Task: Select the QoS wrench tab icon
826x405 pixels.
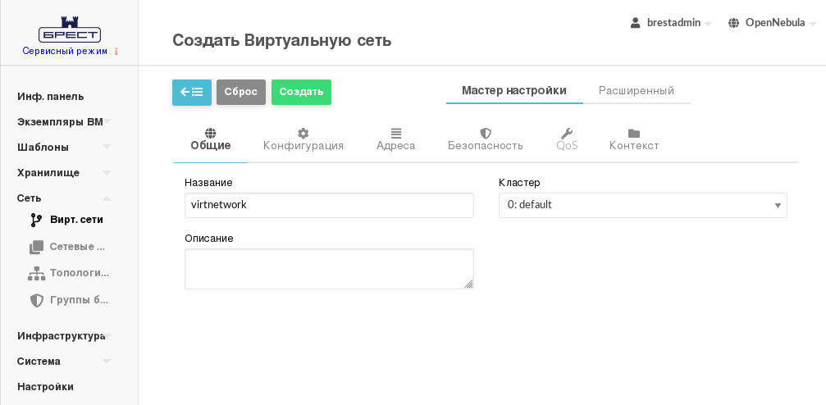Action: pyautogui.click(x=566, y=133)
